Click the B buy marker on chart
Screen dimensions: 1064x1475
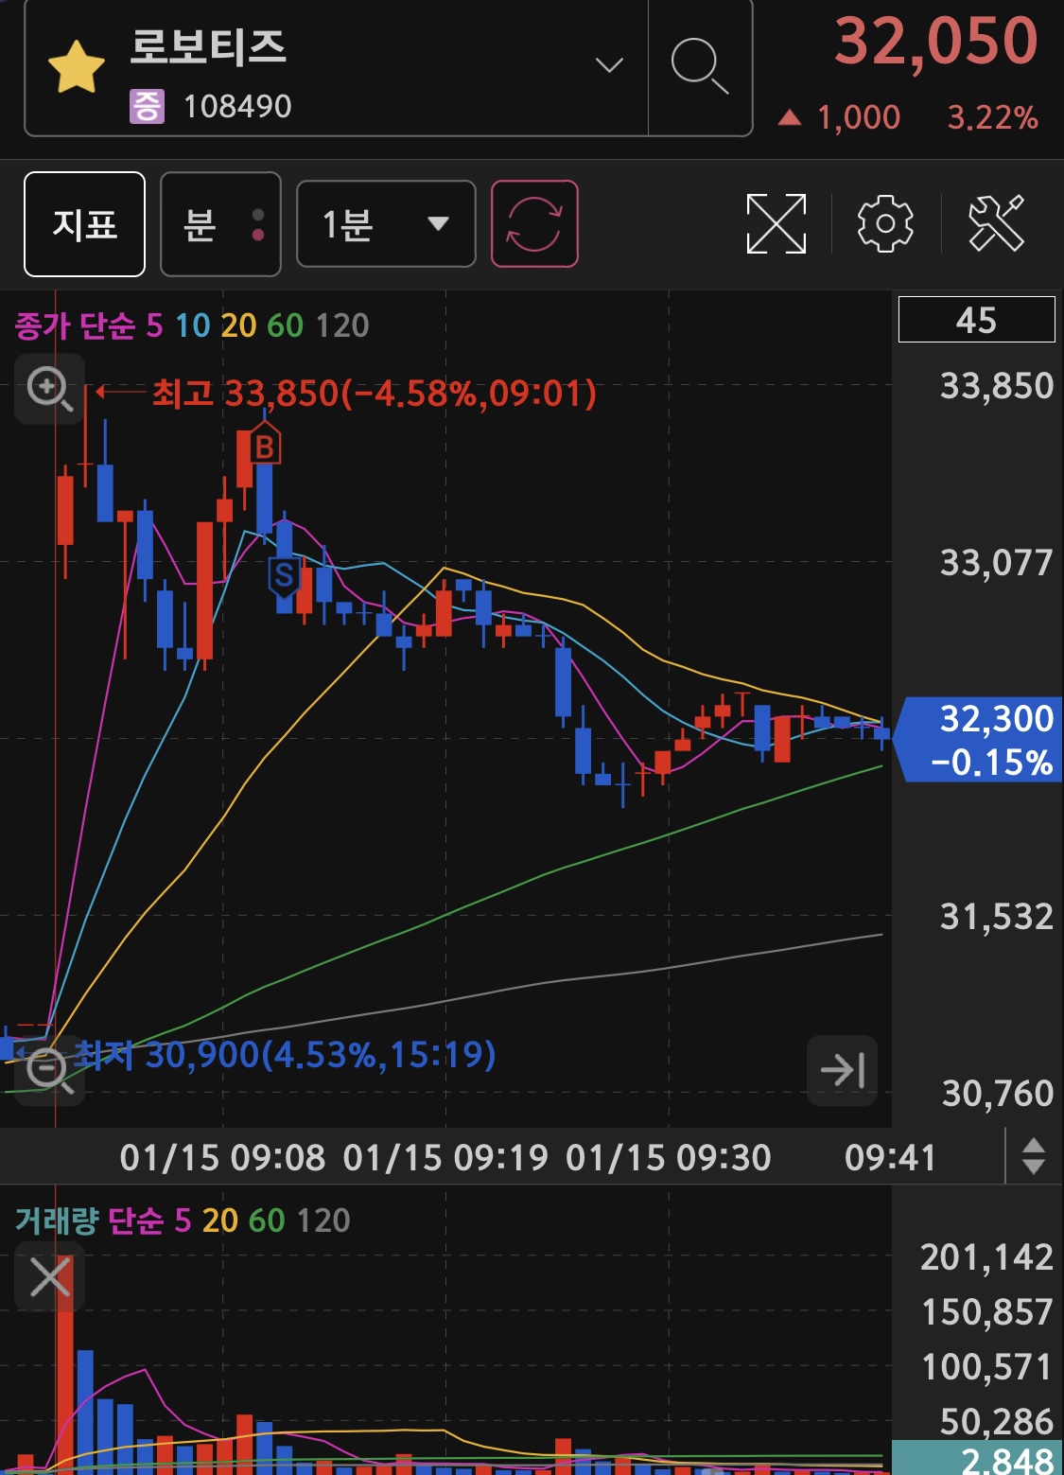265,446
